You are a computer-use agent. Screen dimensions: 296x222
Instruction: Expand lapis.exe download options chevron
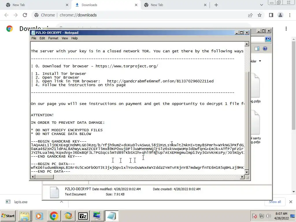62,202
